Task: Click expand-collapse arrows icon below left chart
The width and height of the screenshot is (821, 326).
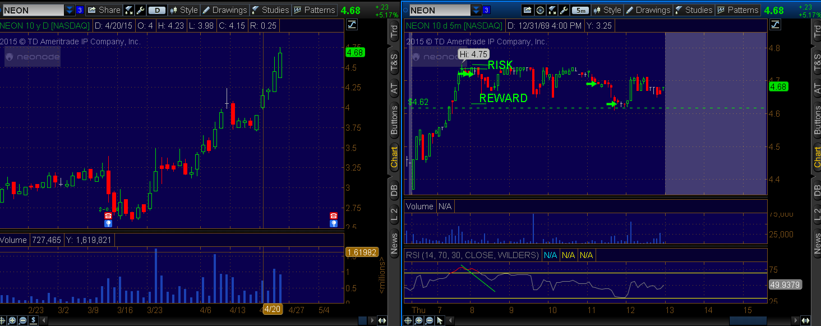Action: [383, 320]
